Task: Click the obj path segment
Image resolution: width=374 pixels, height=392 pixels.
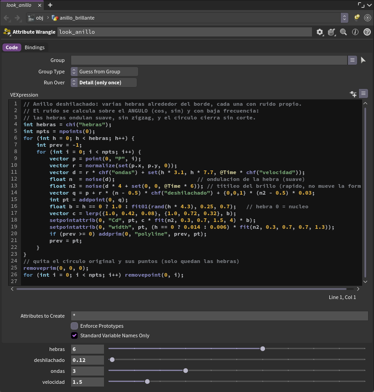Action: 40,18
